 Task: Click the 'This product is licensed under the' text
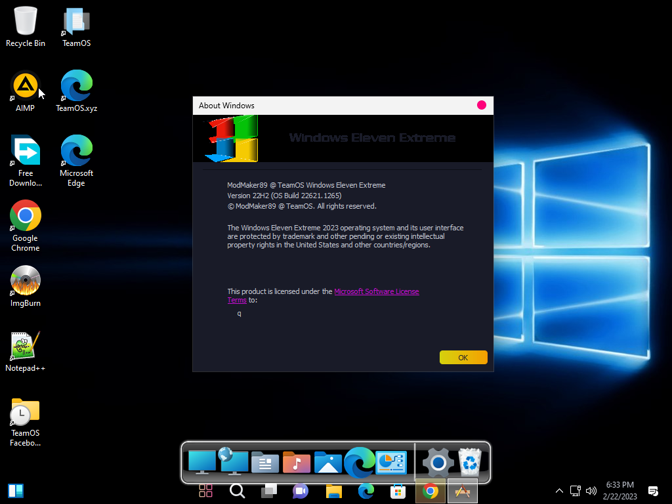pyautogui.click(x=280, y=291)
